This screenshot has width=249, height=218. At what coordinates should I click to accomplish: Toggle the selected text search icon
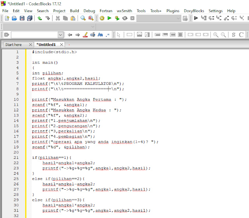tap(93, 35)
